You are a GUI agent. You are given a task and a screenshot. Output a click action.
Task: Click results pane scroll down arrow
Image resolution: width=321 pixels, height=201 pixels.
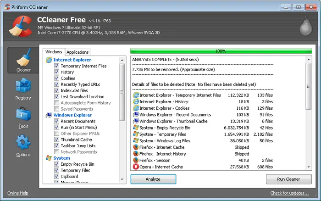pos(309,167)
